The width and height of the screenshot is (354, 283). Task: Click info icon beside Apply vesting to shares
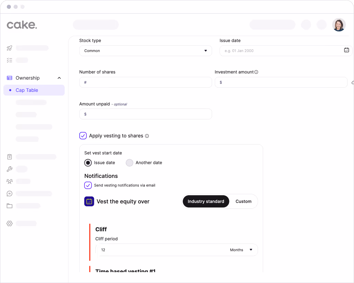[x=147, y=136]
